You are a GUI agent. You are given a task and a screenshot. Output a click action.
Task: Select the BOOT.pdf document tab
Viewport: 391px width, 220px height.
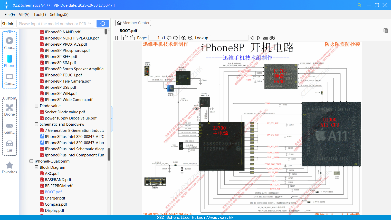point(128,31)
